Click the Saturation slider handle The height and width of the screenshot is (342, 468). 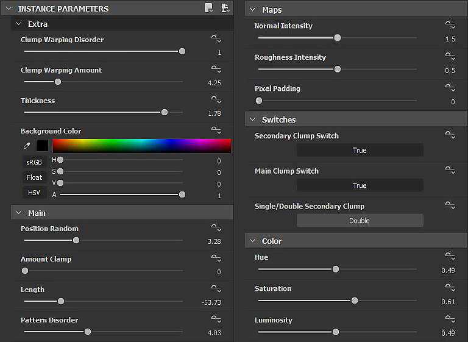pyautogui.click(x=355, y=301)
